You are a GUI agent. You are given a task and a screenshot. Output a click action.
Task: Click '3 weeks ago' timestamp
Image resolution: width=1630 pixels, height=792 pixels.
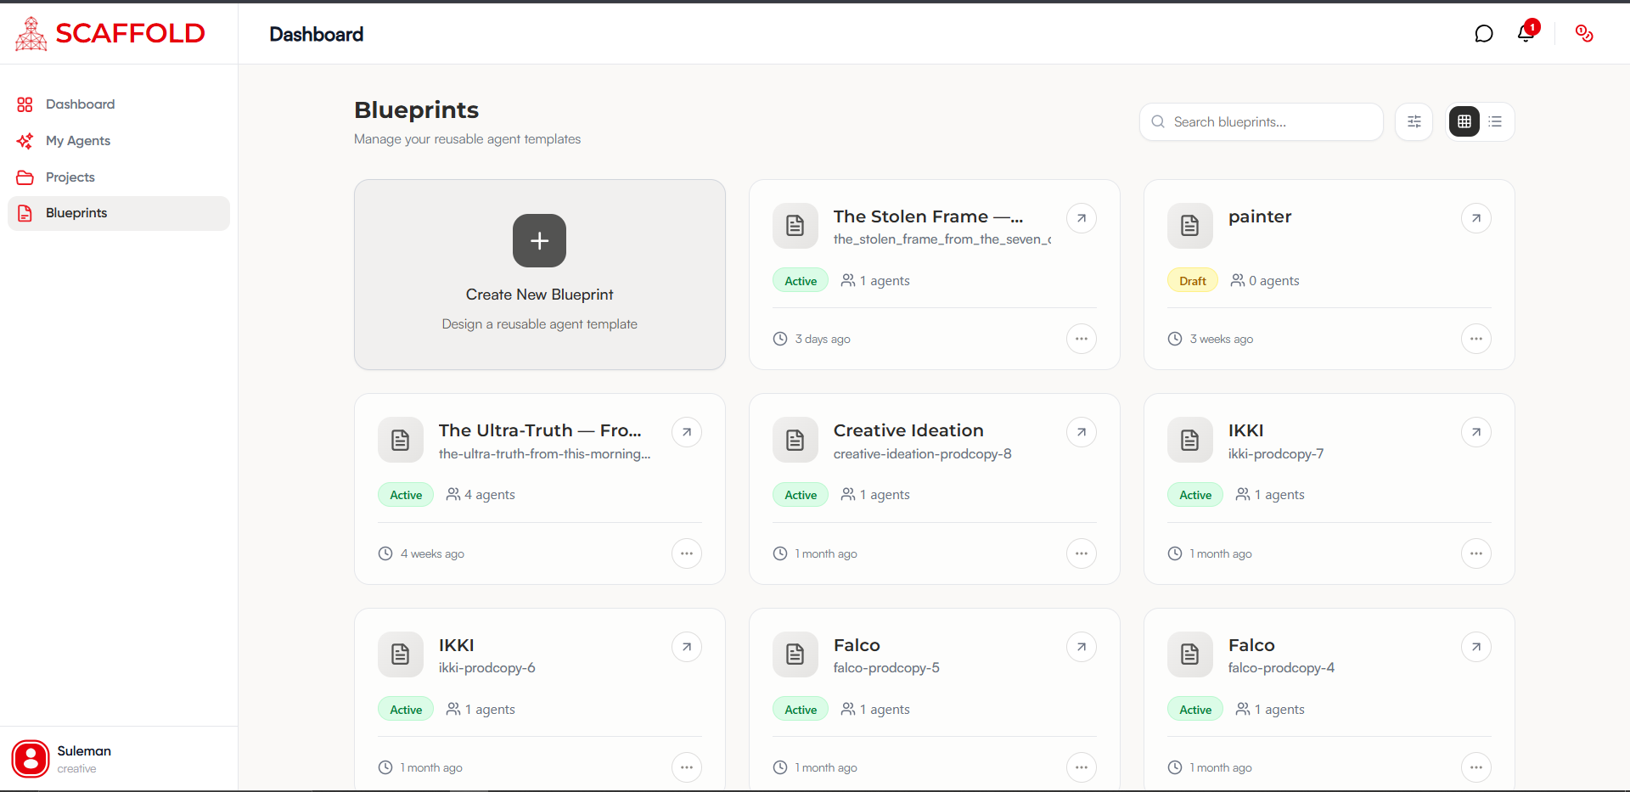coord(1211,339)
